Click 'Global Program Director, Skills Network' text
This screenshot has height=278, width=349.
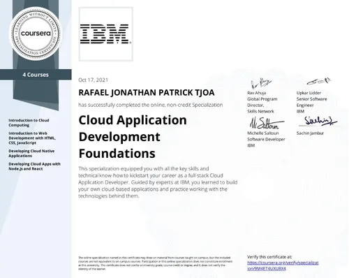click(x=262, y=105)
